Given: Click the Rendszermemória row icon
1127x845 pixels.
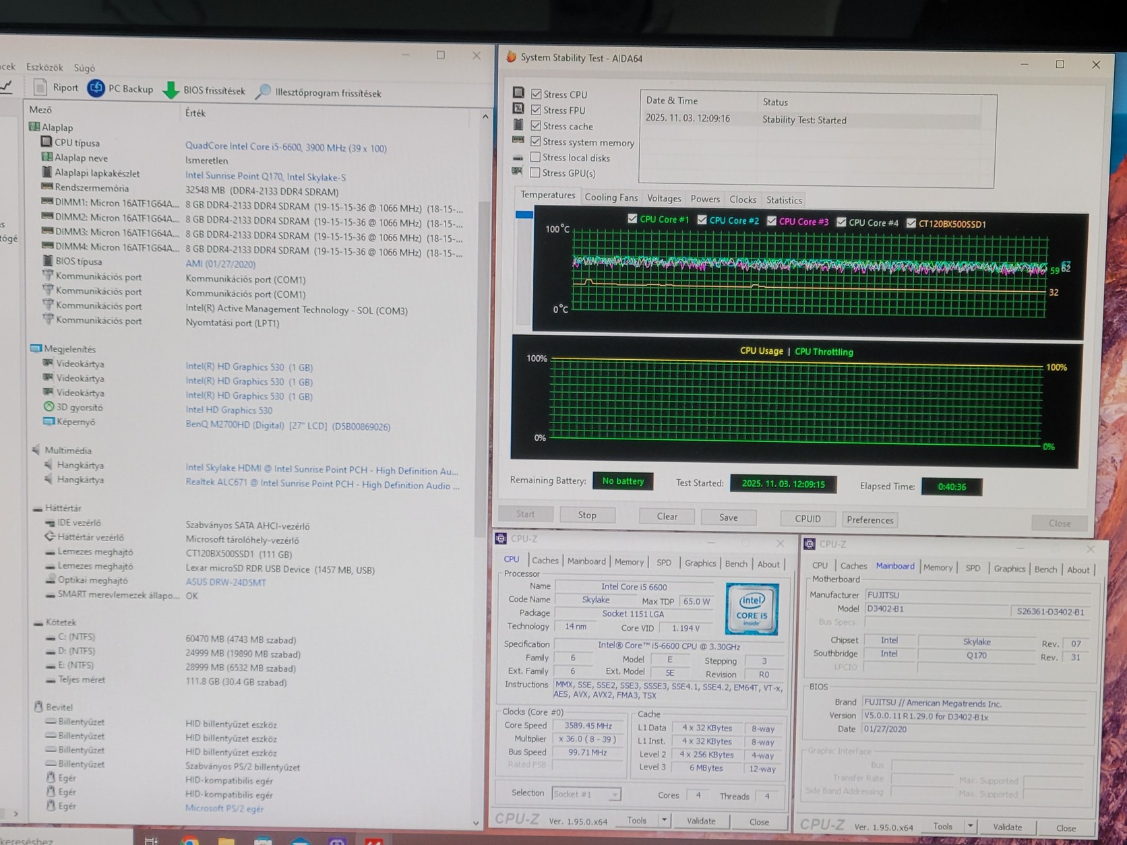Looking at the screenshot, I should coord(47,187).
